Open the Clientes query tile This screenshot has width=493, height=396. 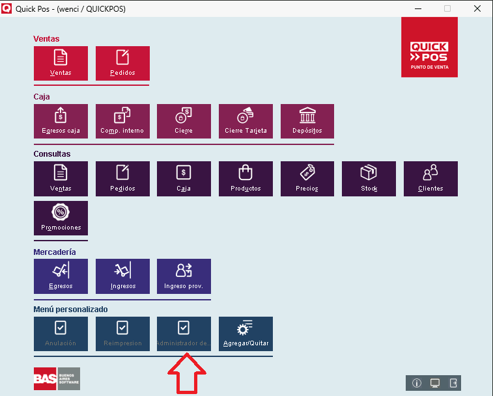(x=430, y=179)
